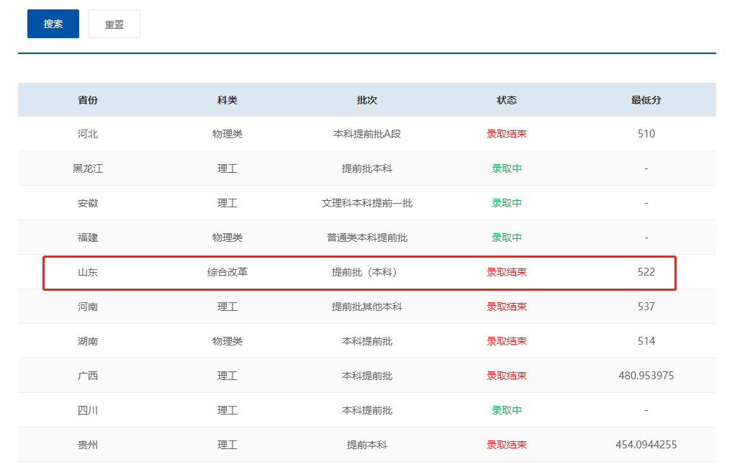This screenshot has height=475, width=745.
Task: Click 物理类 category in 湖南 row
Action: 227,341
